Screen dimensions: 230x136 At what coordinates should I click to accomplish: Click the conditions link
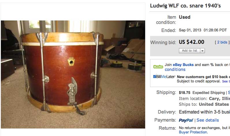(175, 69)
